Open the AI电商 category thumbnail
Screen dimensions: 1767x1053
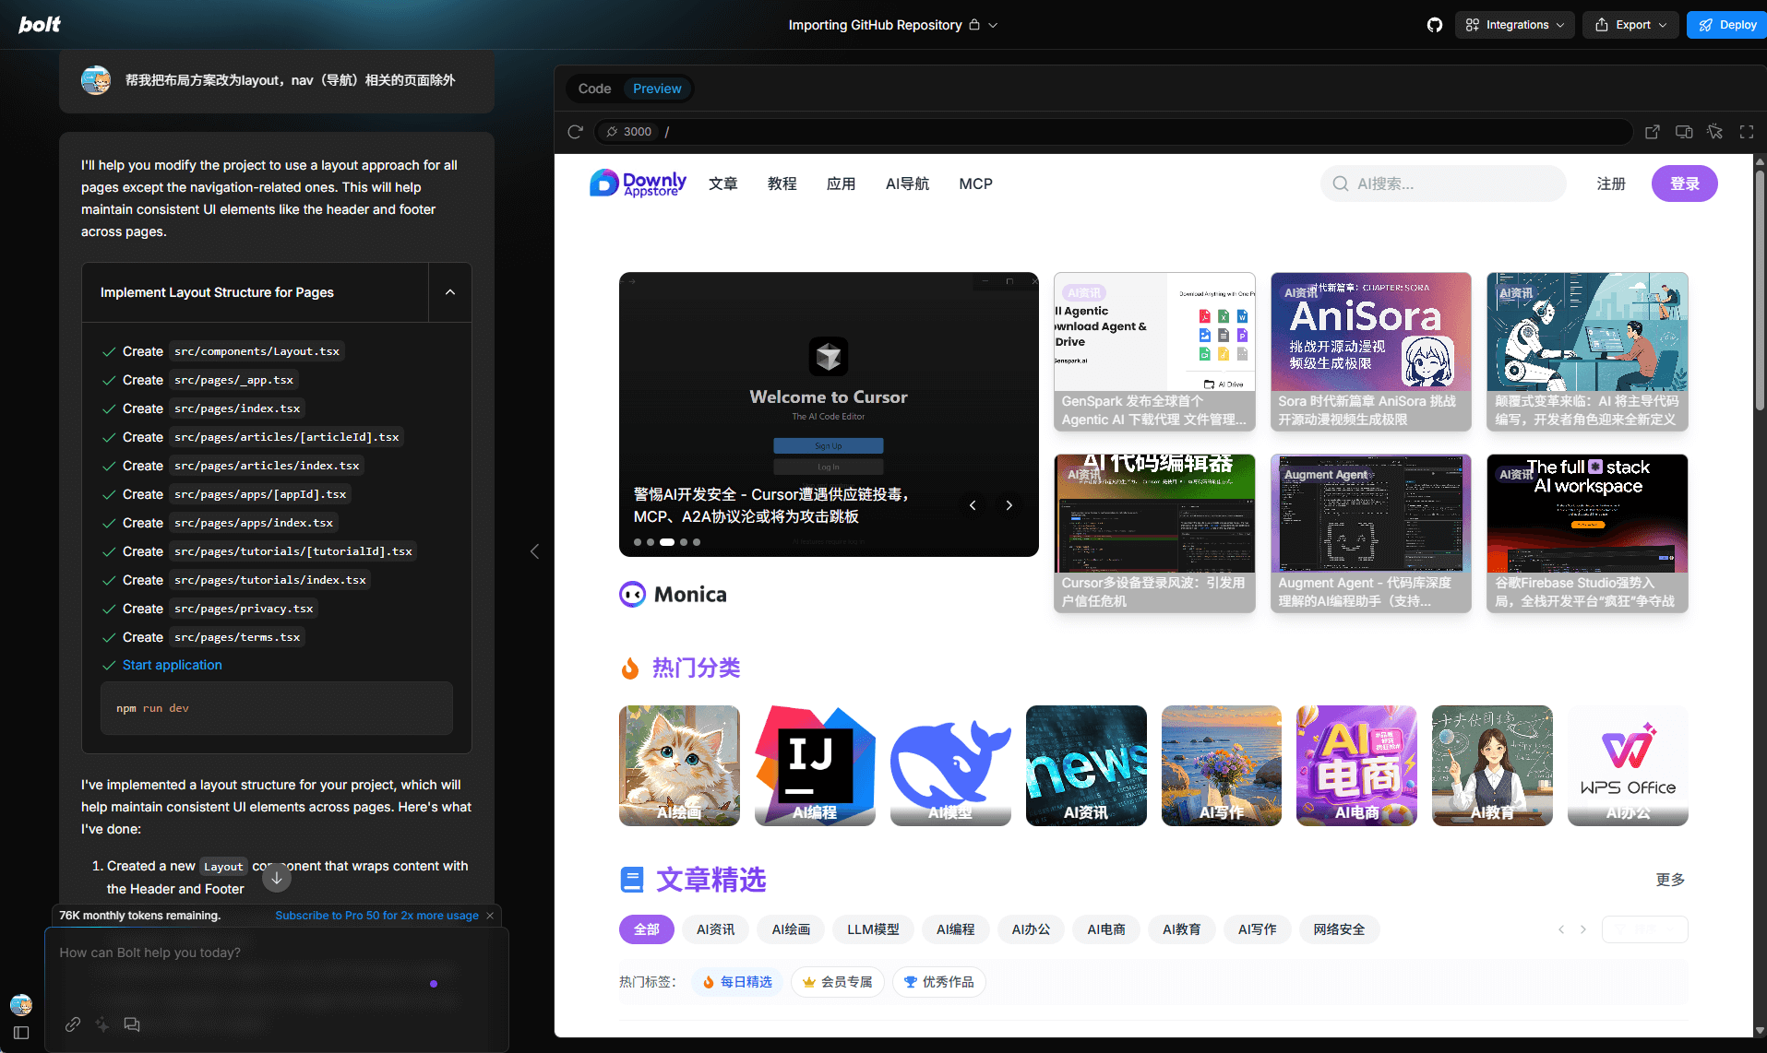click(x=1356, y=765)
